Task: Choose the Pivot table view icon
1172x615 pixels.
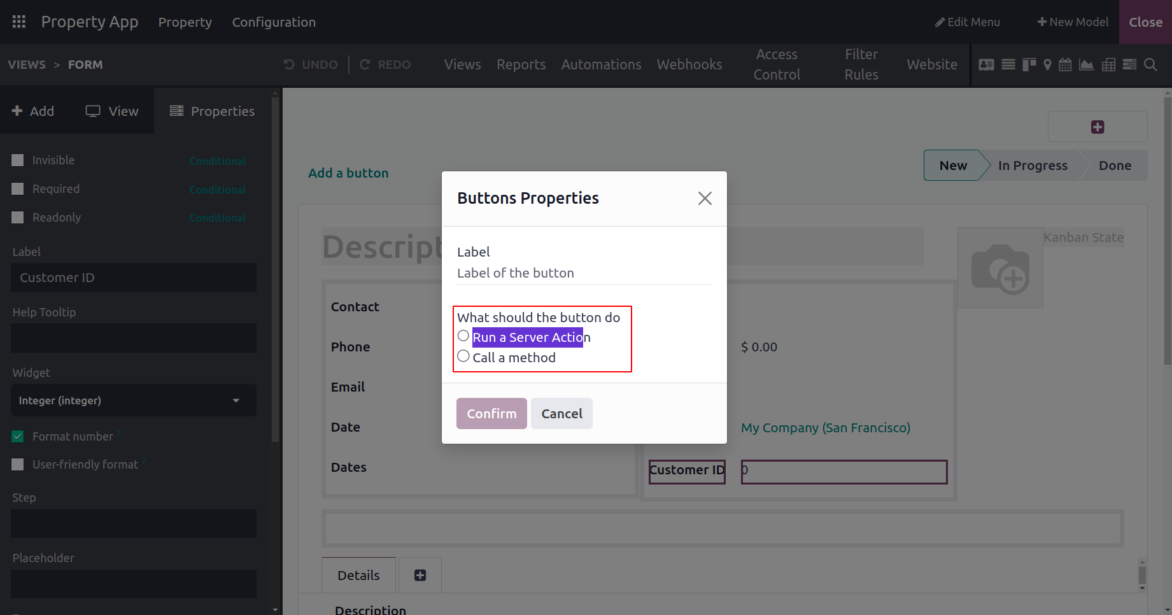Action: click(x=1108, y=64)
